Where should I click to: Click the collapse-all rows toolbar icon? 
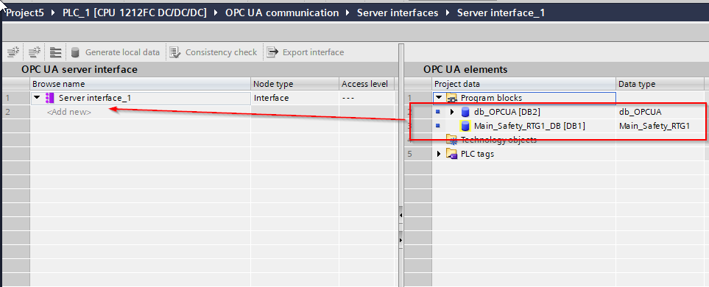(56, 52)
